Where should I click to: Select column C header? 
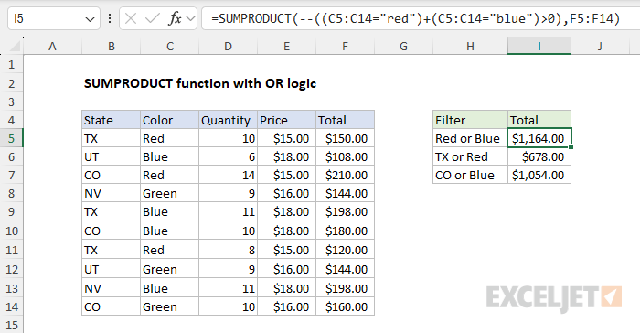pos(170,46)
